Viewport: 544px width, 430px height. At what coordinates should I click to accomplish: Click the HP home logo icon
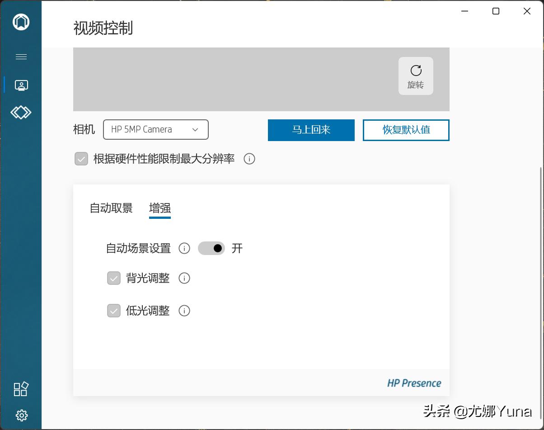21,21
